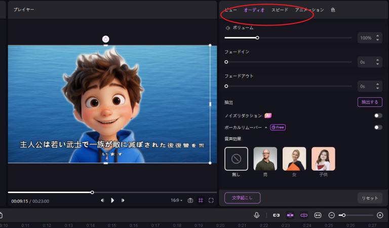
Task: Step to the next frame
Action: point(123,200)
